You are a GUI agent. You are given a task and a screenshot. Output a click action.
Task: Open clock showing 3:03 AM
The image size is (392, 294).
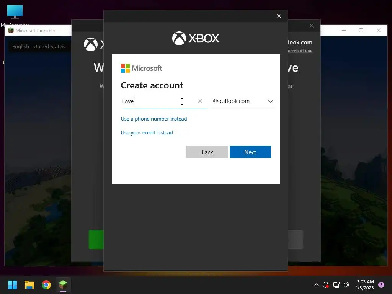click(365, 285)
